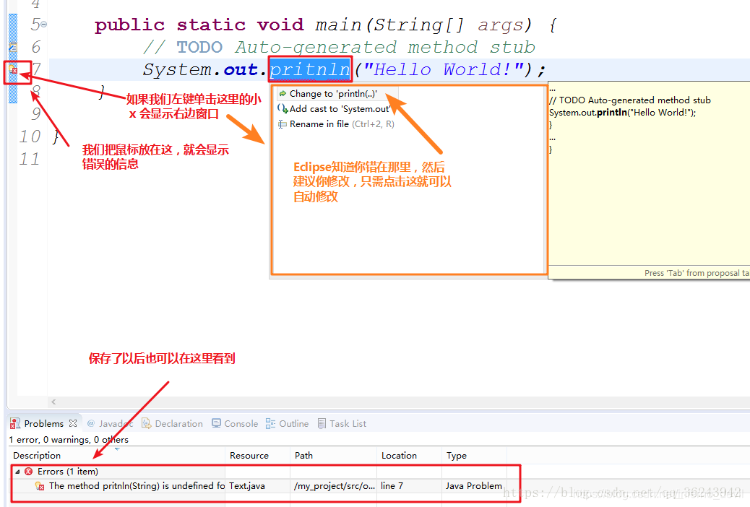Click the red error icon beside Errors (1 item)
This screenshot has height=507, width=750.
pos(29,472)
